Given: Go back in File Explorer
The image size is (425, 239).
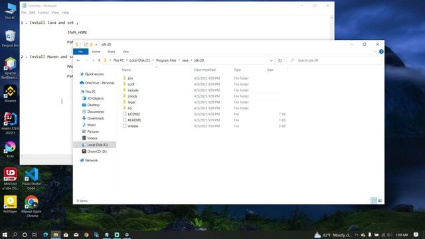Looking at the screenshot, I should [x=78, y=60].
